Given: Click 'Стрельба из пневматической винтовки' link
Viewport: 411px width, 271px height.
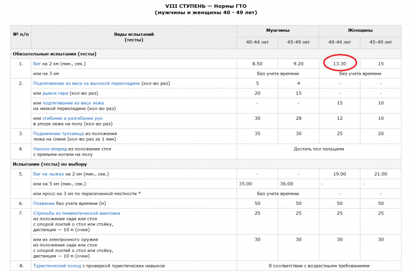Looking at the screenshot, I should pyautogui.click(x=77, y=213).
